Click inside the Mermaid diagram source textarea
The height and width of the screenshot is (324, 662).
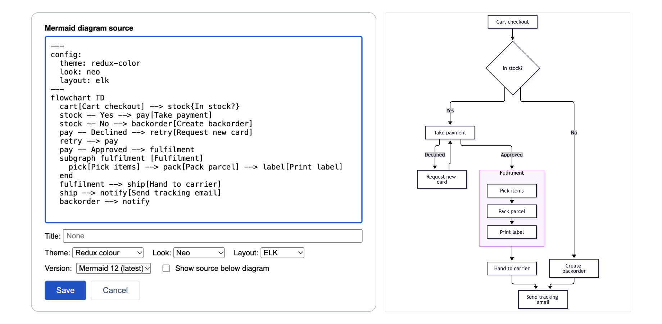click(204, 130)
